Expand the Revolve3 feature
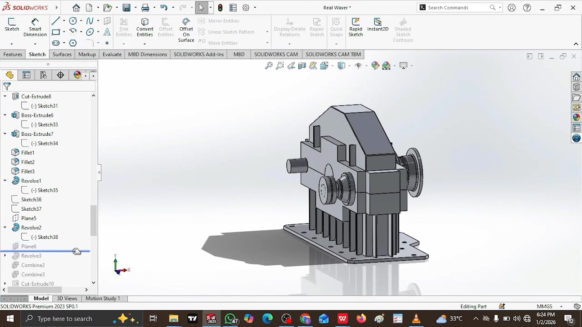Viewport: 582px width, 327px height. (5, 256)
